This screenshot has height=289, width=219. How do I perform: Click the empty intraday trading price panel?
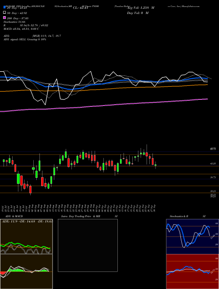[x=88, y=245]
